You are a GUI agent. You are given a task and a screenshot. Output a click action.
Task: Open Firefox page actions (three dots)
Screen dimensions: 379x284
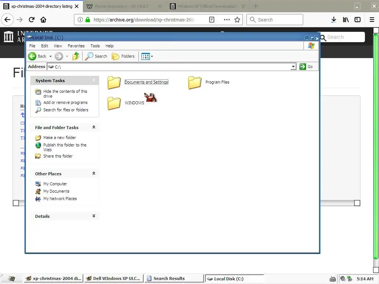pyautogui.click(x=227, y=20)
